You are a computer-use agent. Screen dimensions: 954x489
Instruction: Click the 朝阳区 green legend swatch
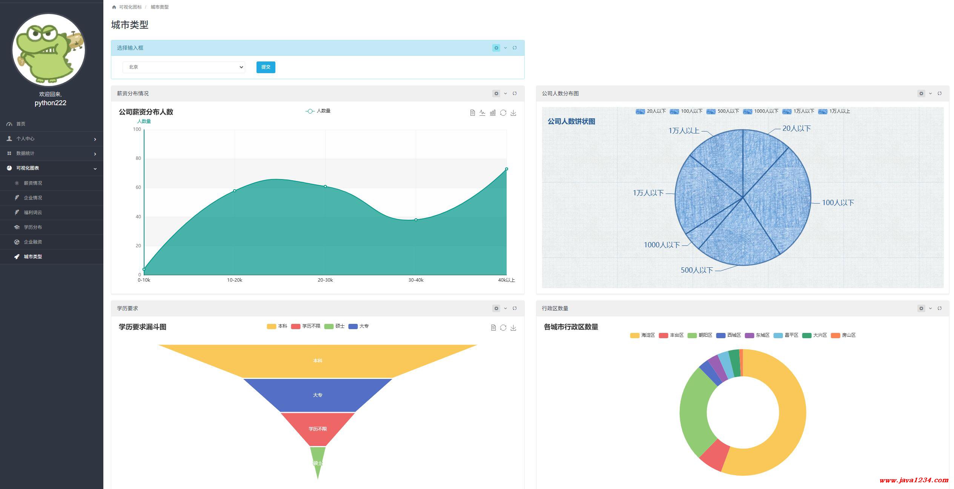(692, 335)
